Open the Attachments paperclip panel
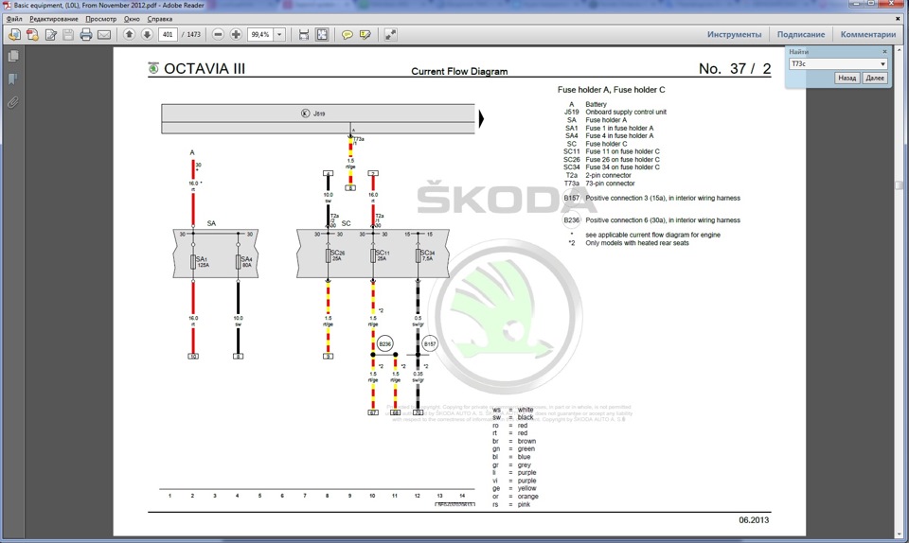 (12, 102)
